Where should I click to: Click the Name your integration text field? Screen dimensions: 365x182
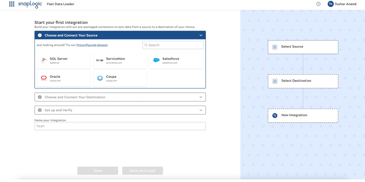point(120,126)
